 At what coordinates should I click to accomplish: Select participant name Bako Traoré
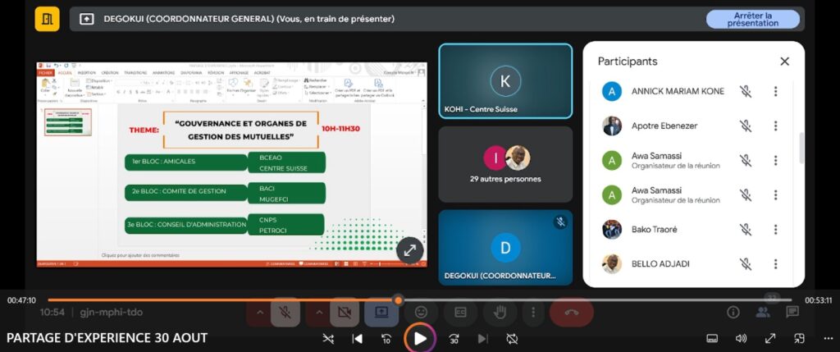[x=654, y=229]
